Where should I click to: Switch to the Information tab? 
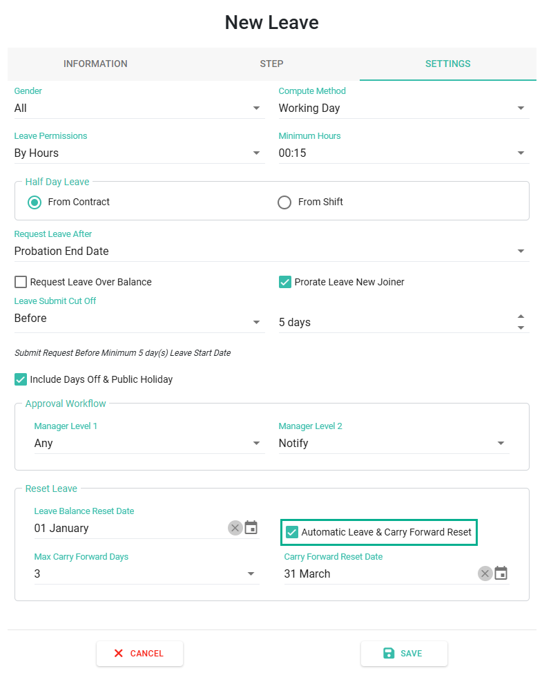95,64
